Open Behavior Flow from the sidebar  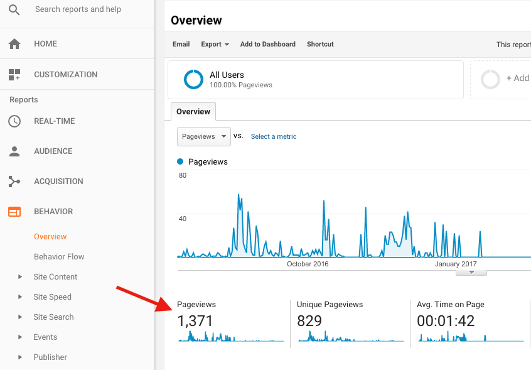pos(59,256)
